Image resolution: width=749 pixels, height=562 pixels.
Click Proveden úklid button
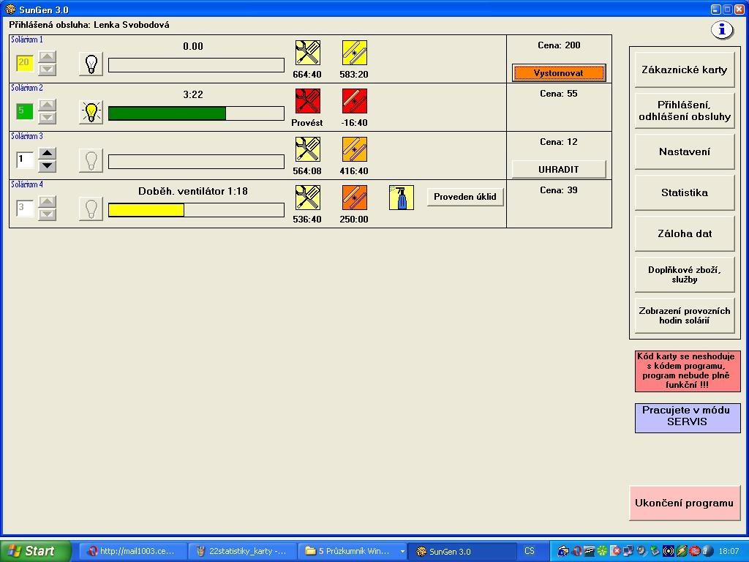(x=464, y=197)
